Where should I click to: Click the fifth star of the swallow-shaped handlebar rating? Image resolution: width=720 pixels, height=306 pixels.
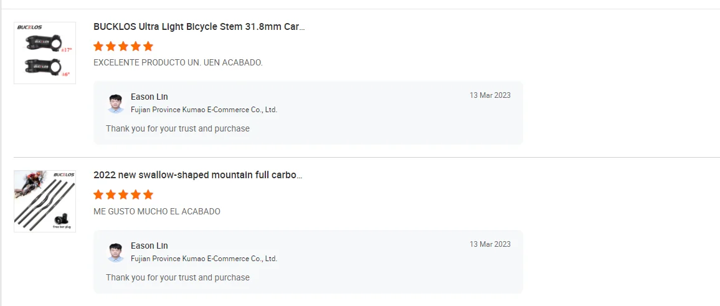[148, 194]
